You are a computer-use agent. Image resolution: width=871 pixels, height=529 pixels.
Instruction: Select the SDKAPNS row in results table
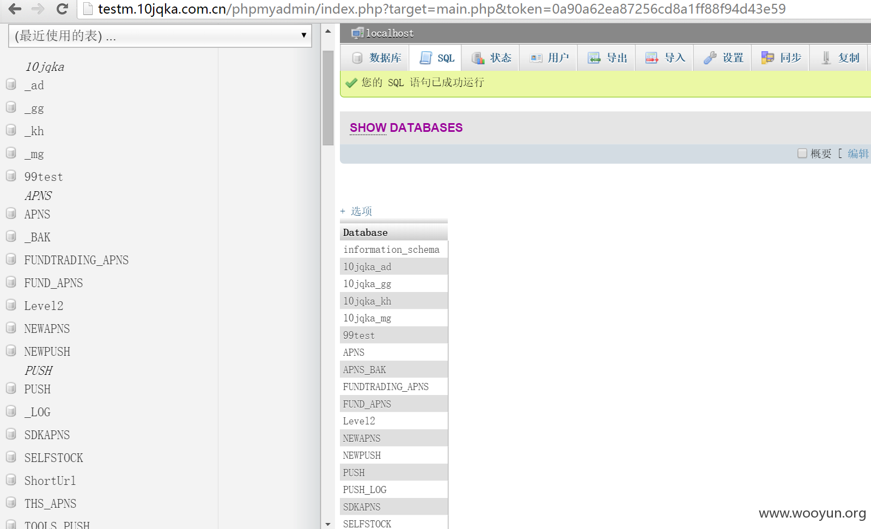tap(394, 507)
